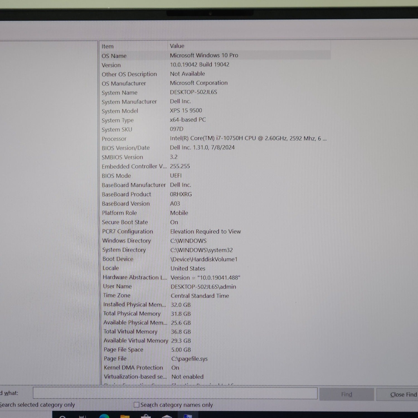
Task: Click the System Information taskbar icon
Action: coord(188,416)
